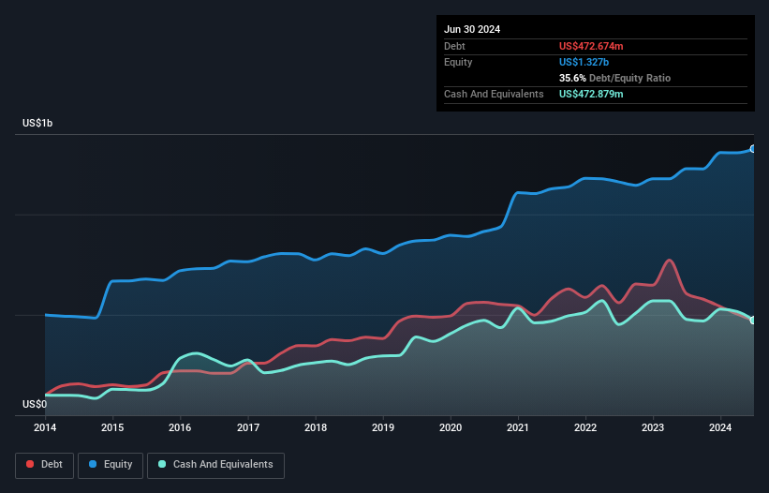Click the 2014 x-axis label
The image size is (769, 493).
pyautogui.click(x=45, y=427)
